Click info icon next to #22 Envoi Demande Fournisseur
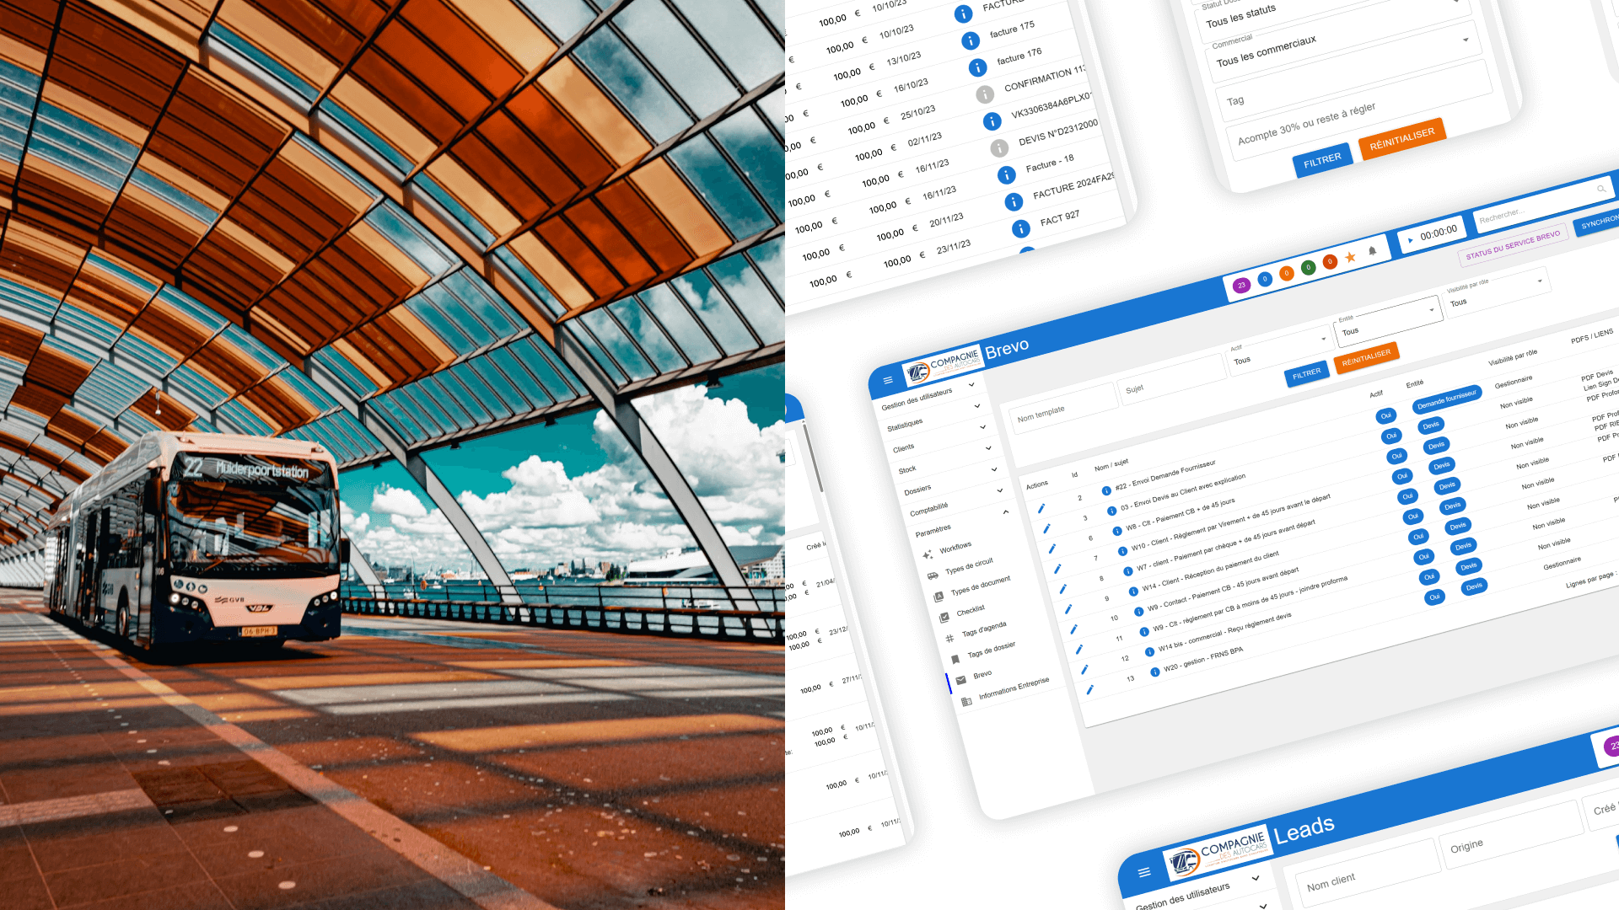 coord(1106,490)
